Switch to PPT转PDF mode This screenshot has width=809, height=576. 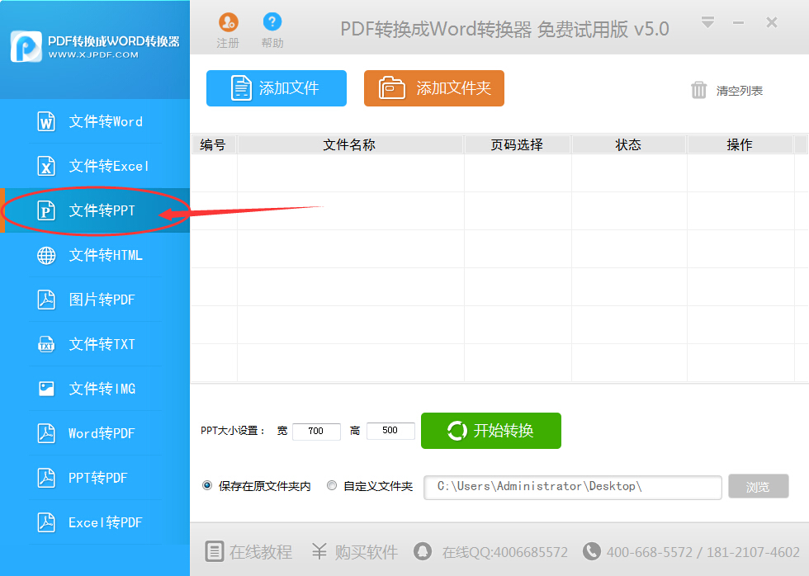(95, 478)
